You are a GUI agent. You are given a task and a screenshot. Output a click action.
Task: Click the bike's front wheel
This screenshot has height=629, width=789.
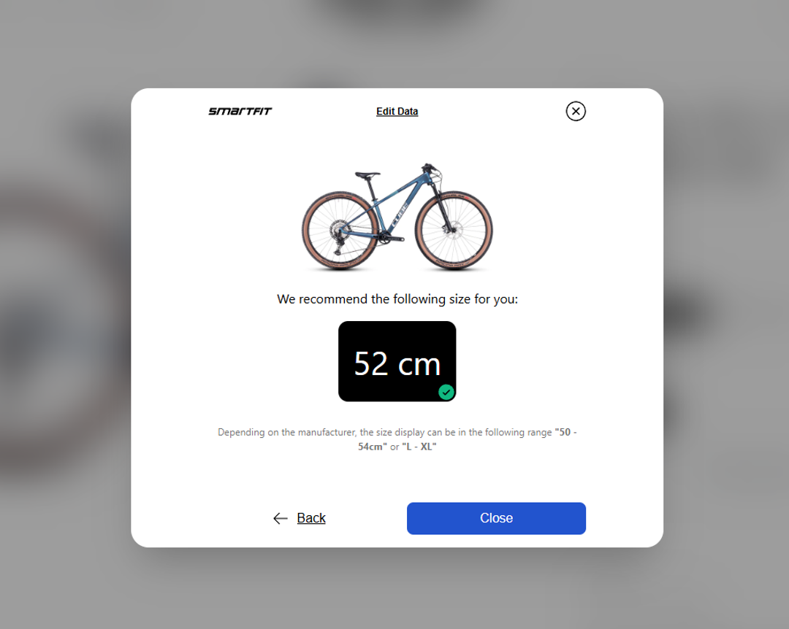click(x=454, y=231)
